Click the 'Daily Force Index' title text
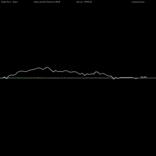The width and height of the screenshot is (156, 156). pyautogui.click(x=9, y=2)
